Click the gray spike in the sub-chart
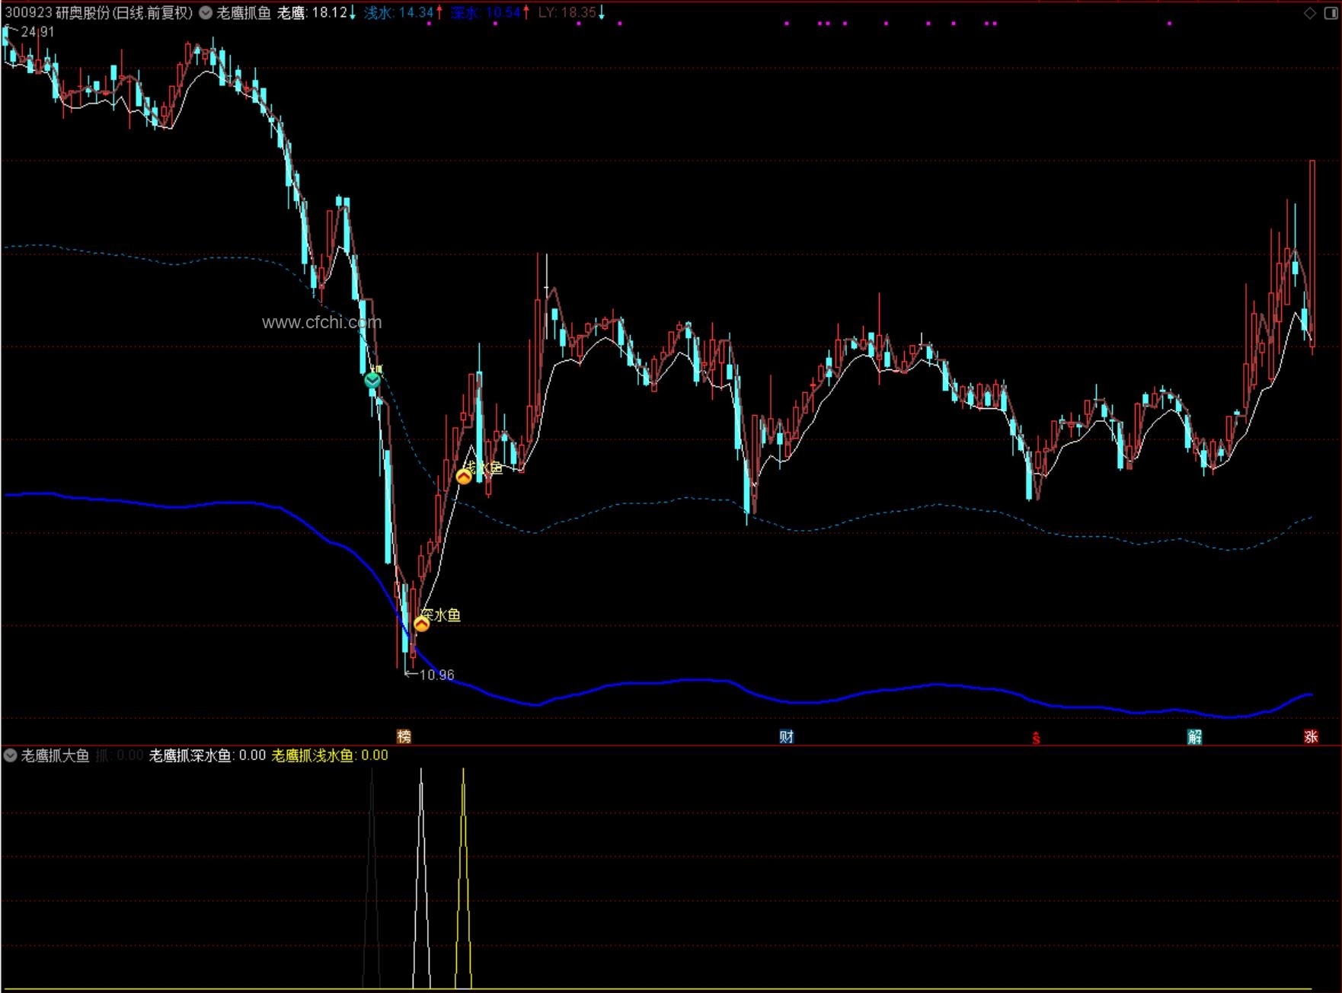The width and height of the screenshot is (1342, 993). coord(372,878)
